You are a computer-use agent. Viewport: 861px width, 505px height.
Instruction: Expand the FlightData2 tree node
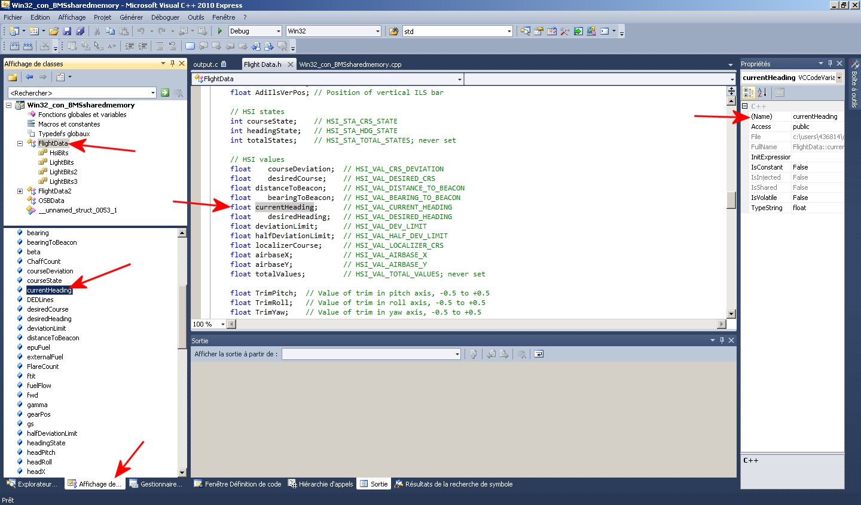(20, 191)
